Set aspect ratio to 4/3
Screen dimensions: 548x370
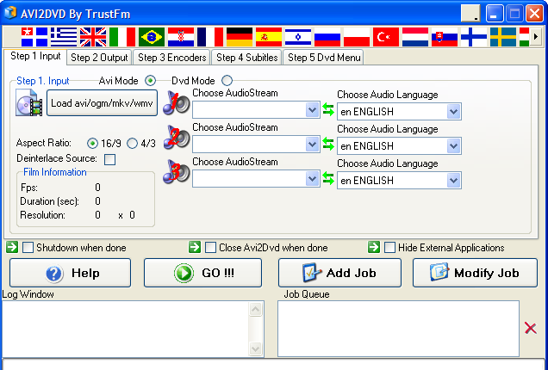point(132,143)
